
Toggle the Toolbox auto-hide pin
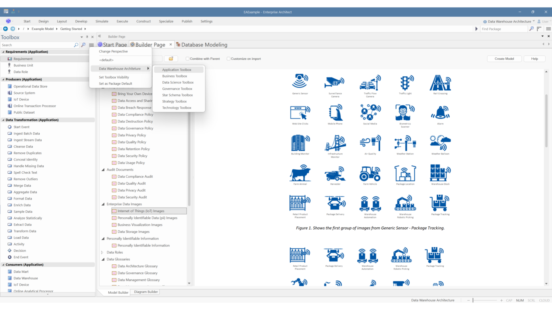click(87, 37)
